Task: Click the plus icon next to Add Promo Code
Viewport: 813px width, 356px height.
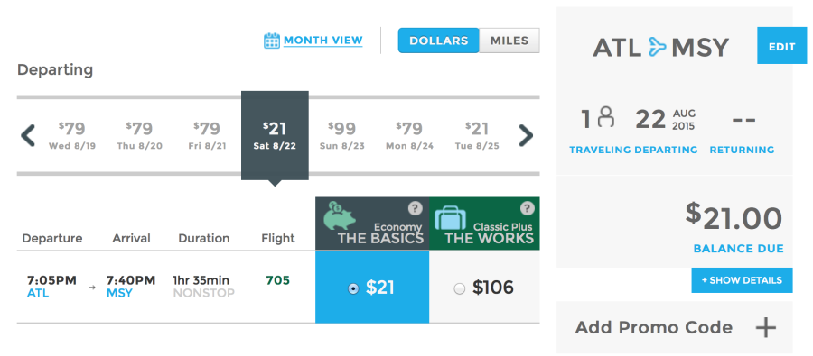Action: click(x=766, y=327)
